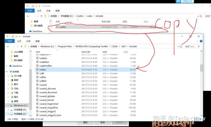Expand the 本地磁盘 (D:) drive node
211x127 pixels.
point(8,110)
